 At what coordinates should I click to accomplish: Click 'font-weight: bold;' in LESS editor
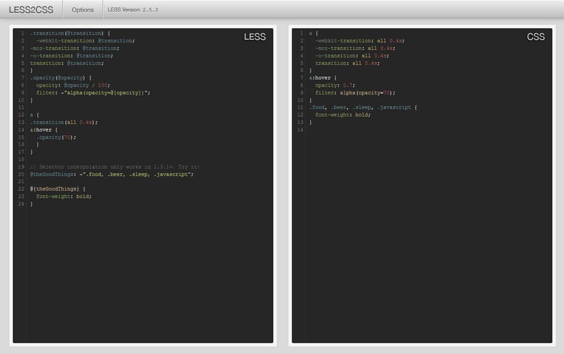click(x=64, y=196)
